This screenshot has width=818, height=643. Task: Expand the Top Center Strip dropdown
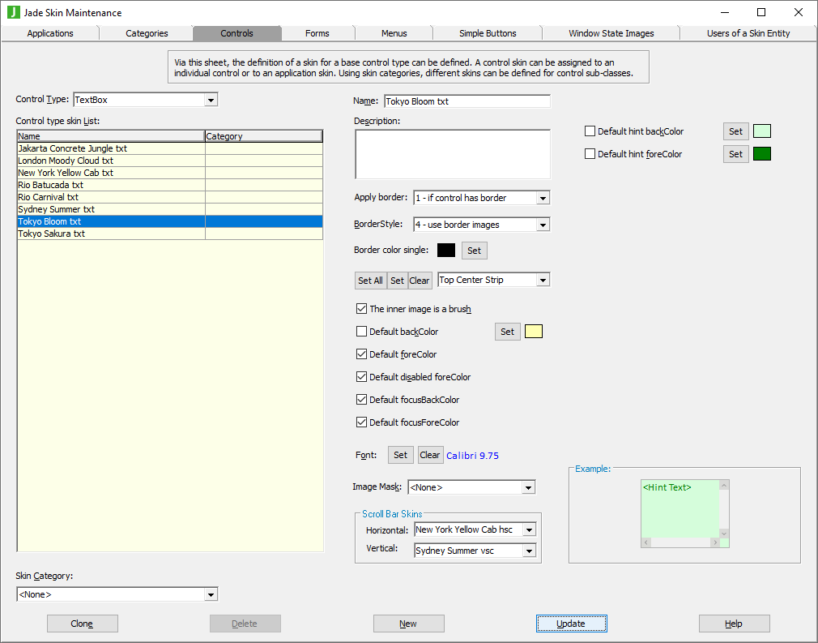coord(543,281)
